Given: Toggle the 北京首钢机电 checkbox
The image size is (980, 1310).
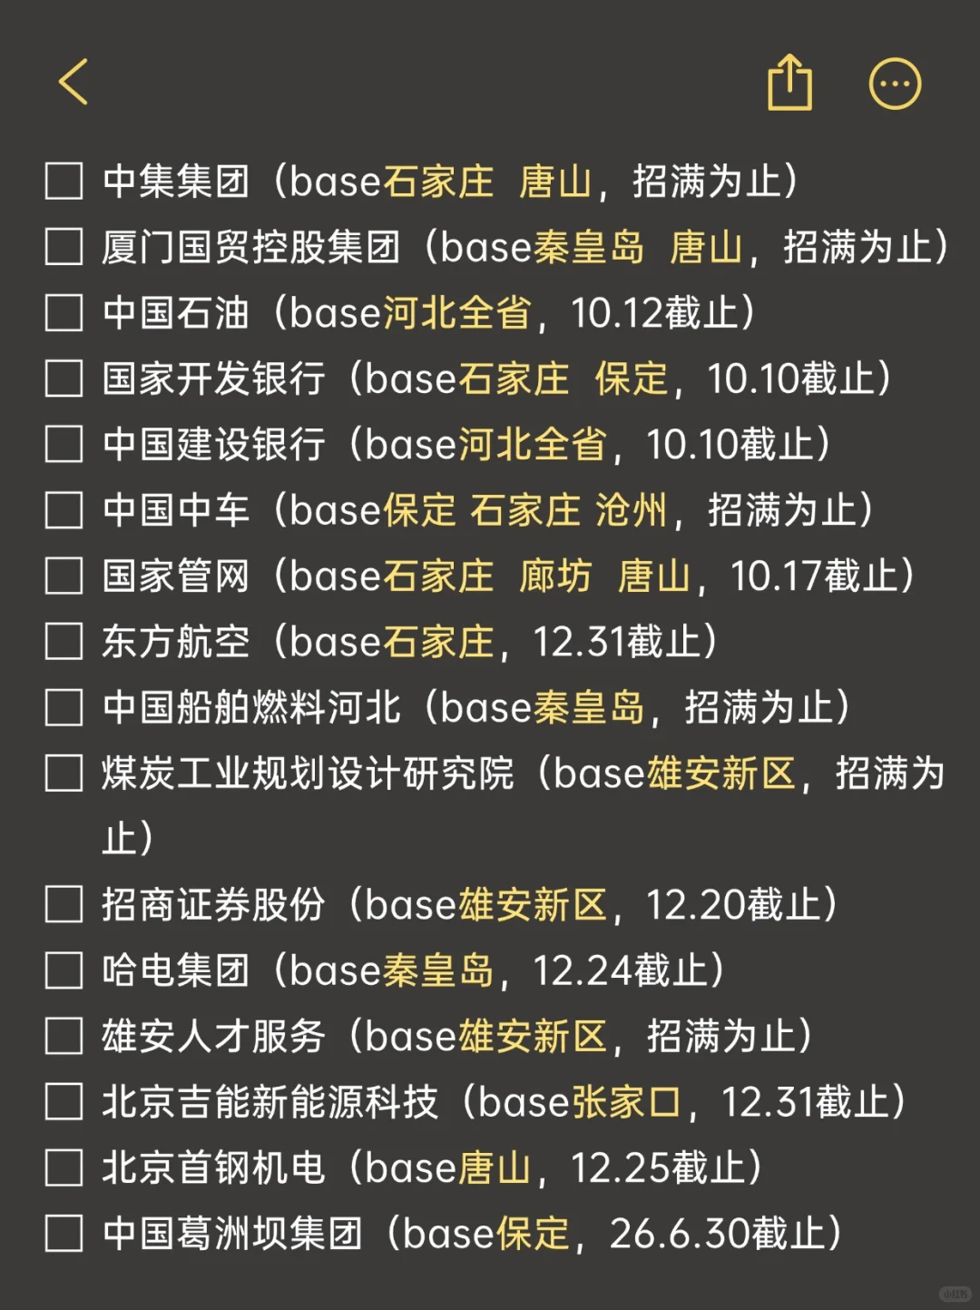Looking at the screenshot, I should pos(64,1168).
